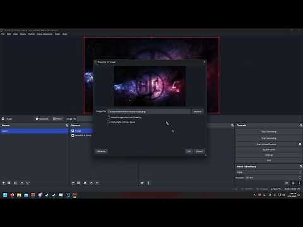Move the scene down
Viewport: 303px width, 227px height.
click(28, 183)
